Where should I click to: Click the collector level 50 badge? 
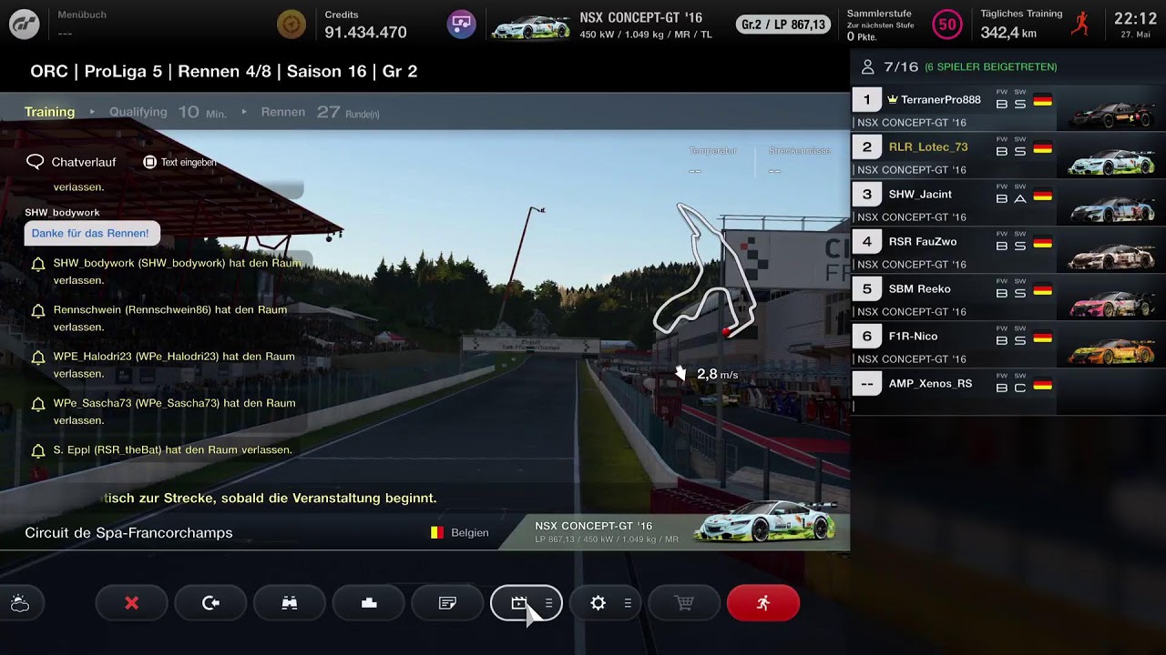(947, 25)
